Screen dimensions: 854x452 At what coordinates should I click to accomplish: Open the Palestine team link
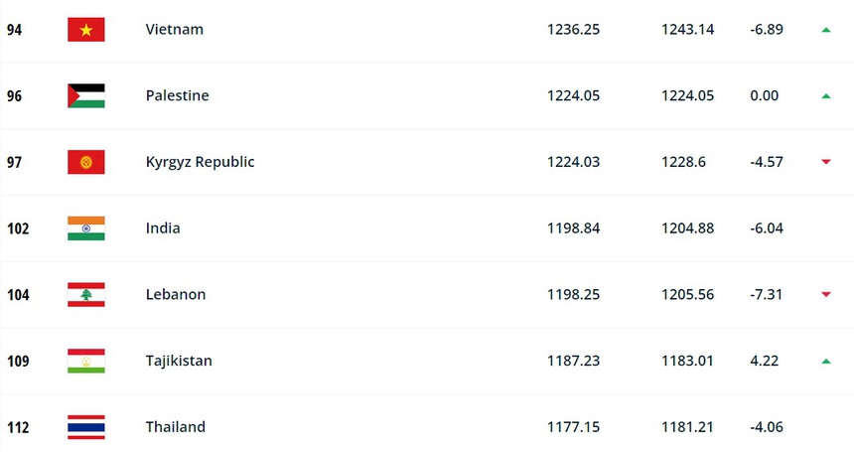[177, 96]
